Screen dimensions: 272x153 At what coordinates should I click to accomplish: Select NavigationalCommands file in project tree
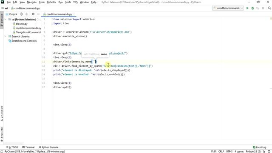click(x=27, y=32)
